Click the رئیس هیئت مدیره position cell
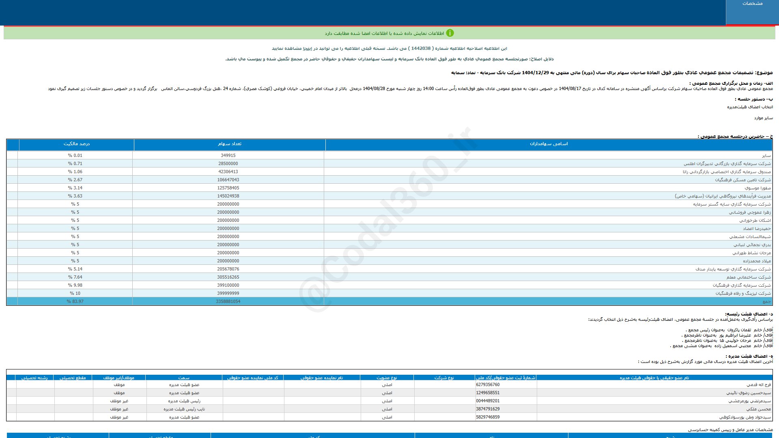Viewport: 779px width, 438px height. [184, 401]
